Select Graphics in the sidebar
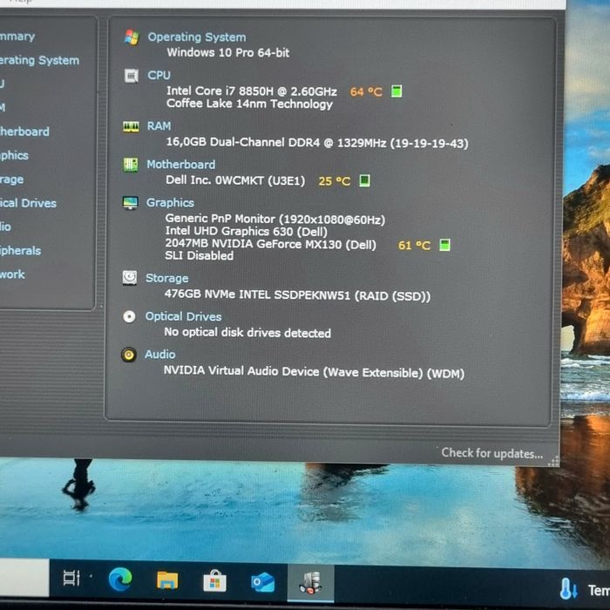The image size is (610, 610). 14,156
